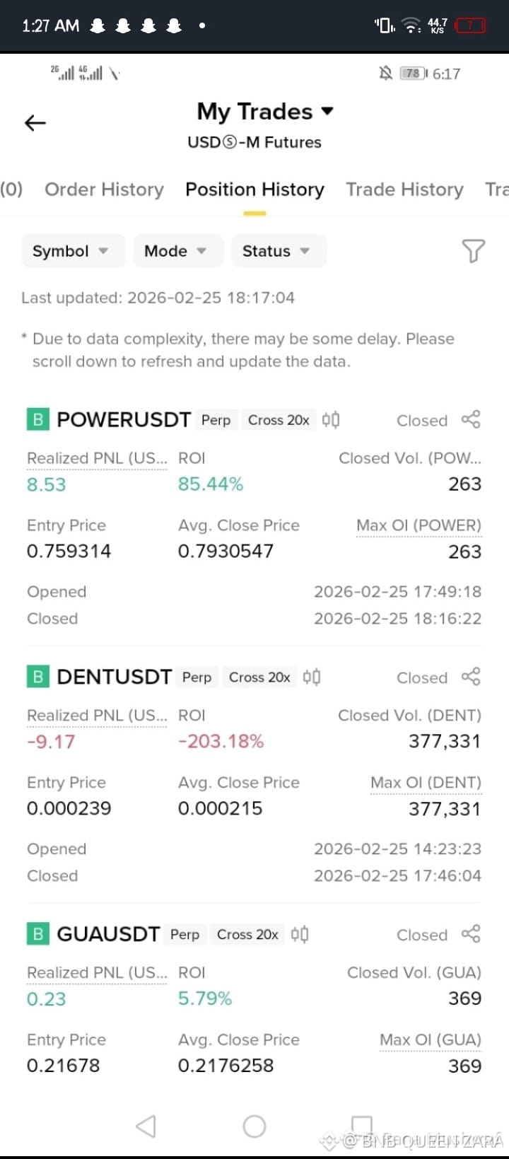Screen dimensions: 509x1159
Task: Switch to the Trade History tab
Action: [404, 190]
